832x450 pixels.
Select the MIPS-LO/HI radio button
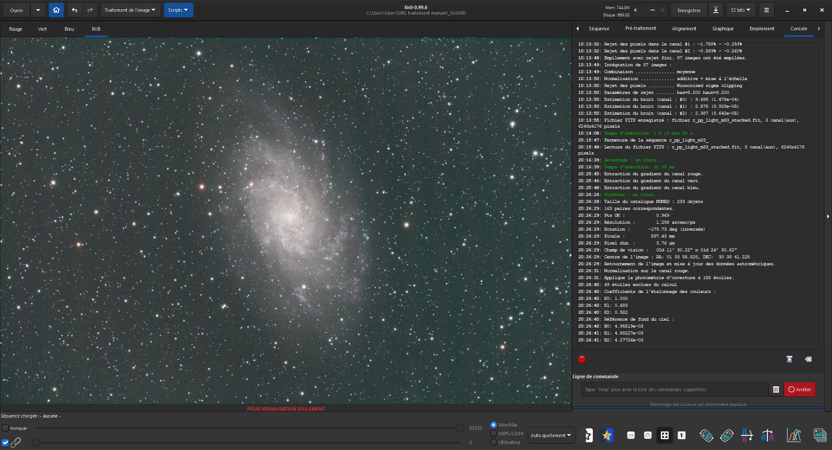493,434
